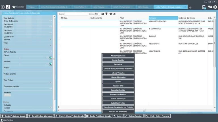Open Favoritos star menu

18,7
